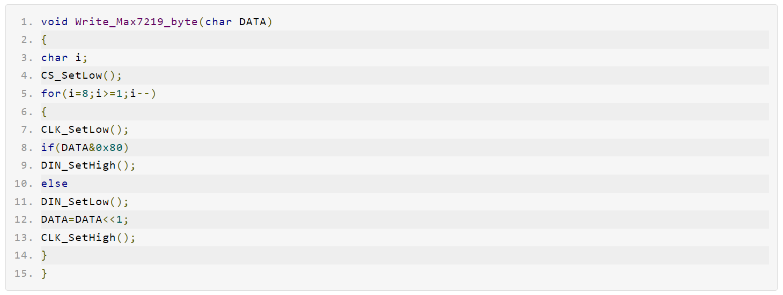Viewport: 783px width, 295px height.
Task: Click the function name Write_Max7219_byte
Action: pyautogui.click(x=136, y=22)
